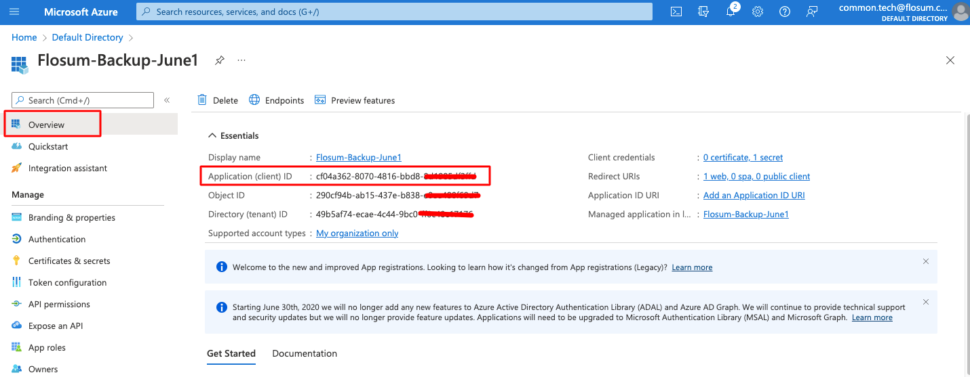Open portal settings gear
This screenshot has width=970, height=377.
(x=758, y=12)
